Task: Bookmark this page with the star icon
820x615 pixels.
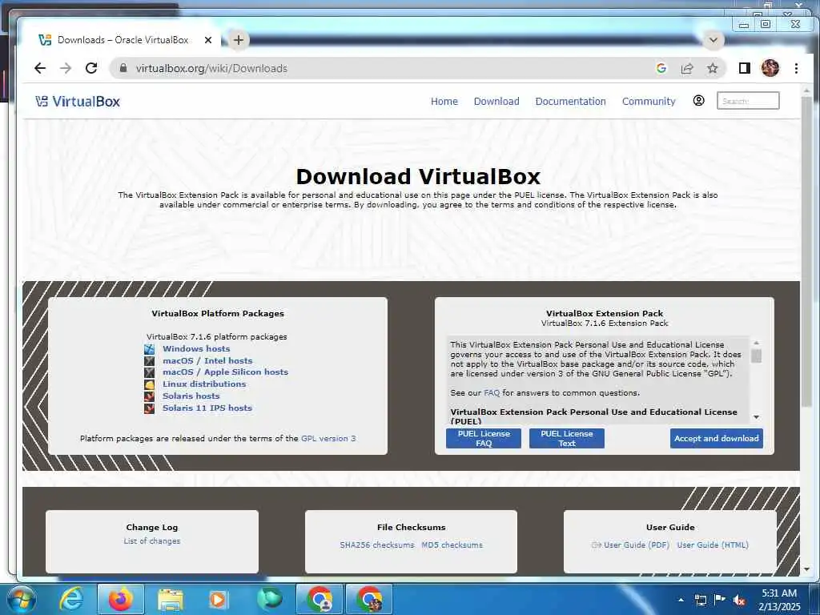Action: click(712, 68)
